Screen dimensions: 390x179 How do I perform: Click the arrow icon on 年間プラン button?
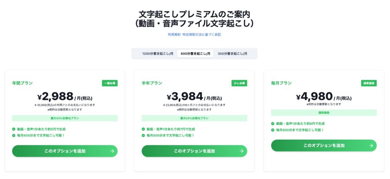tap(112, 151)
